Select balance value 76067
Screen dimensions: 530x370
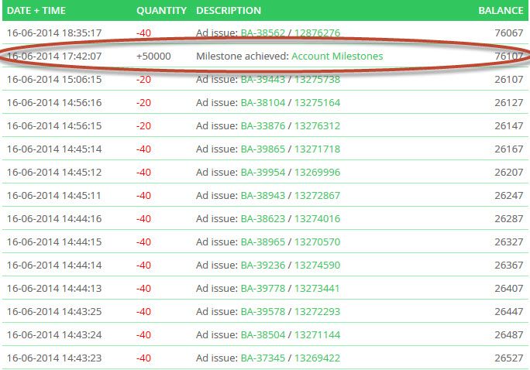click(509, 33)
